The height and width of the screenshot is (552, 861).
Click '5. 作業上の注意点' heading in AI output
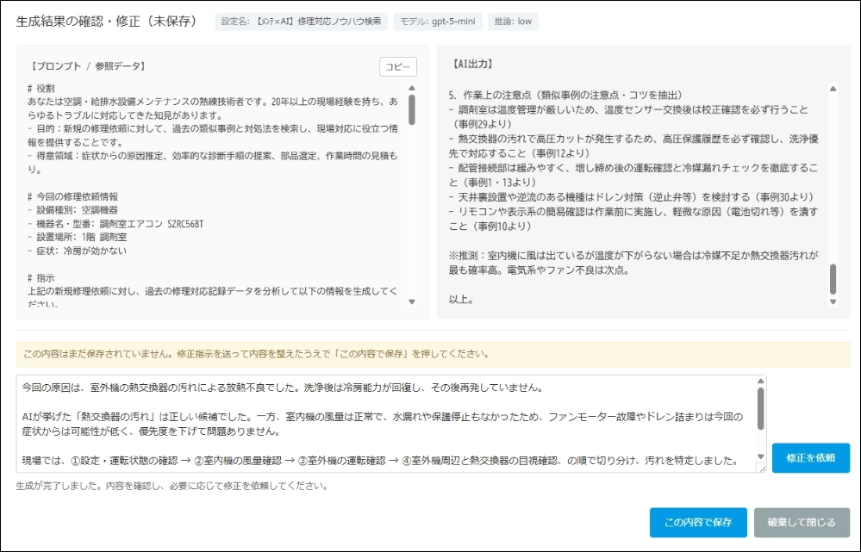(565, 95)
